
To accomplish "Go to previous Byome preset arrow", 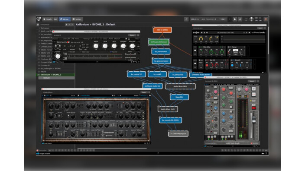I will click(244, 32).
